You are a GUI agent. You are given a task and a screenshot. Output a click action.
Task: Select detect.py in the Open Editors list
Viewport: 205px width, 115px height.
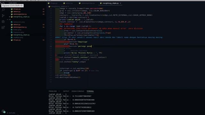[17, 11]
